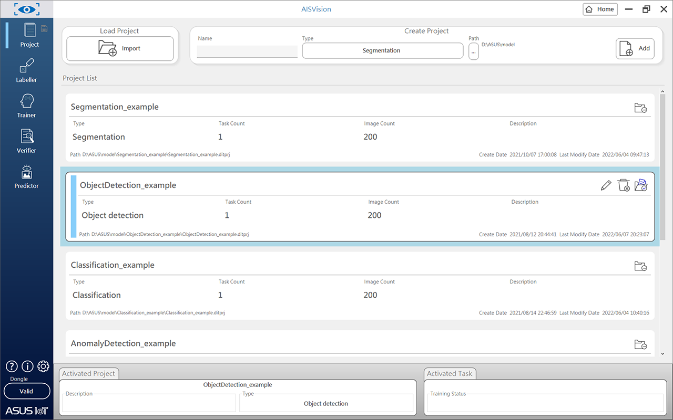673x420 pixels.
Task: Open the help question mark icon
Action: click(12, 366)
